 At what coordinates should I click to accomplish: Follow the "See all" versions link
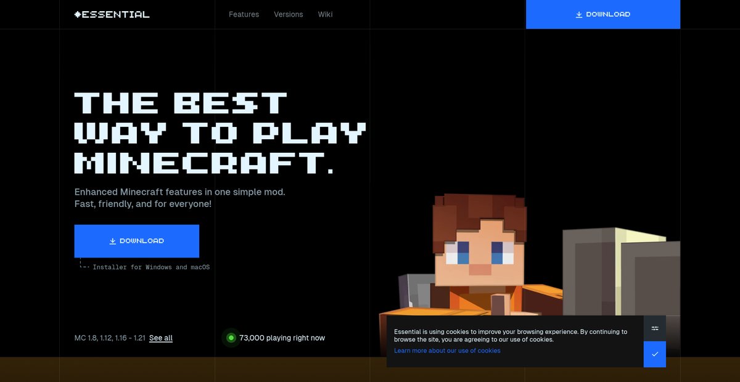click(x=161, y=338)
